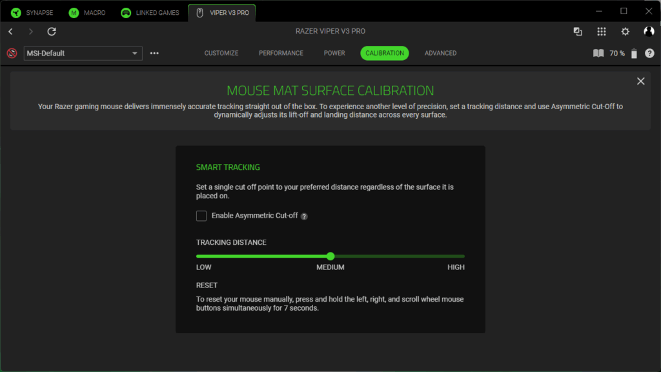Click the profile link disabled icon
This screenshot has height=372, width=661.
coord(12,54)
